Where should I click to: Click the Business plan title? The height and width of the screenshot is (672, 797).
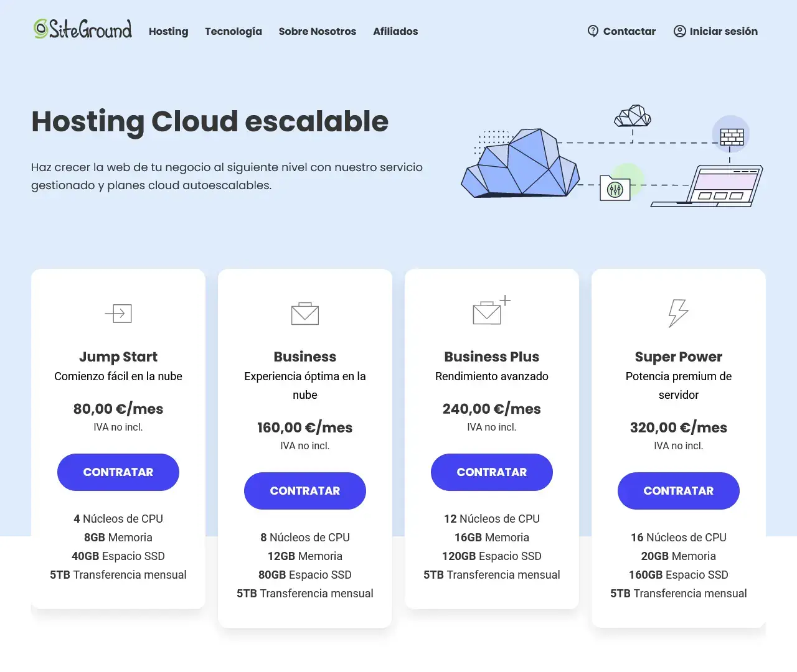(x=305, y=357)
